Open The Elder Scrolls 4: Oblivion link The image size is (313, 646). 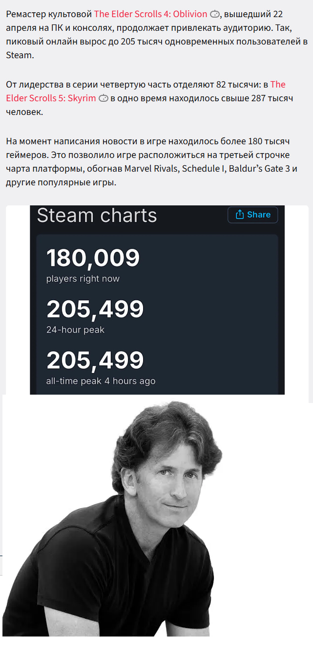coord(150,14)
